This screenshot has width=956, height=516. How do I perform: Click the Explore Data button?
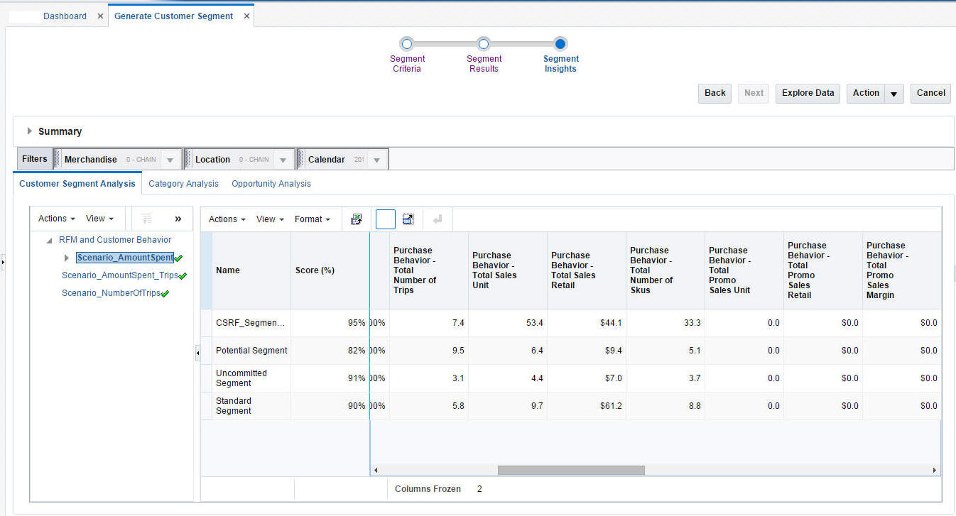808,93
